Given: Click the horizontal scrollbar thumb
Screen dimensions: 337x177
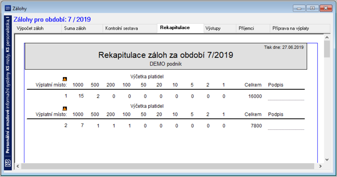Looking at the screenshot, I should pos(168,166).
